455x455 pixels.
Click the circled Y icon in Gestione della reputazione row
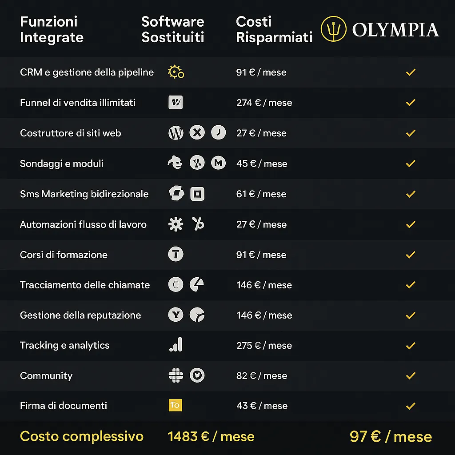tap(176, 315)
